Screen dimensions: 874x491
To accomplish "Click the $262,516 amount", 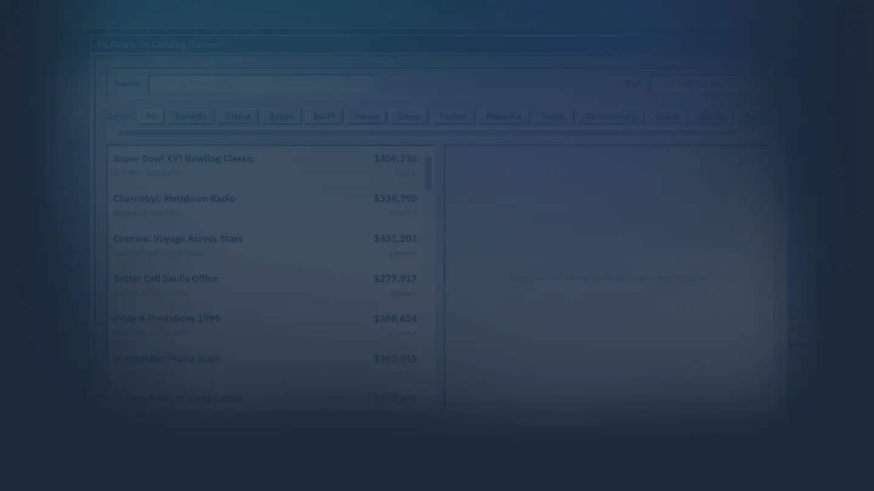I will coord(395,359).
